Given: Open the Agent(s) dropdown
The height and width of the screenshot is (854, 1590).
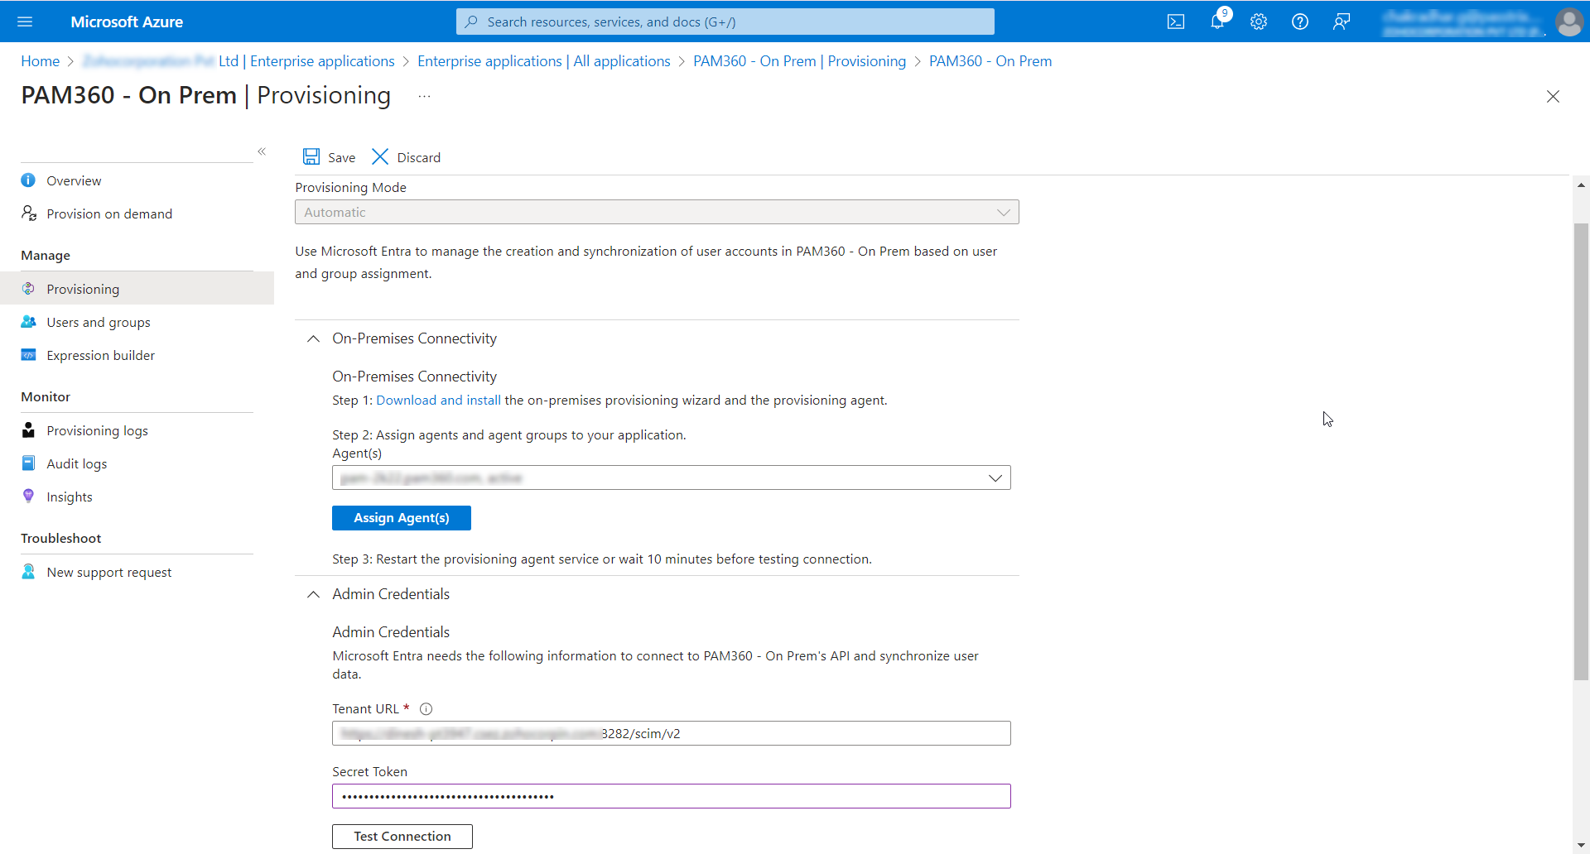Looking at the screenshot, I should click(x=671, y=478).
